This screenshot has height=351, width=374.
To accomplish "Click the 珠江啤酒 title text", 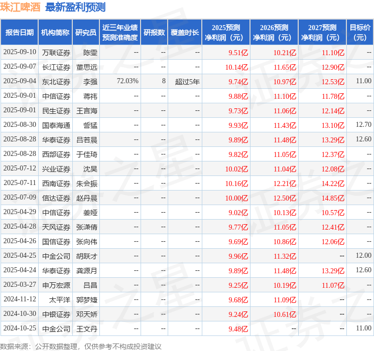I will coord(20,7).
